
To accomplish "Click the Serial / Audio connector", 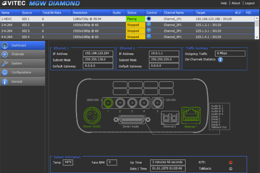I will 132,119.
